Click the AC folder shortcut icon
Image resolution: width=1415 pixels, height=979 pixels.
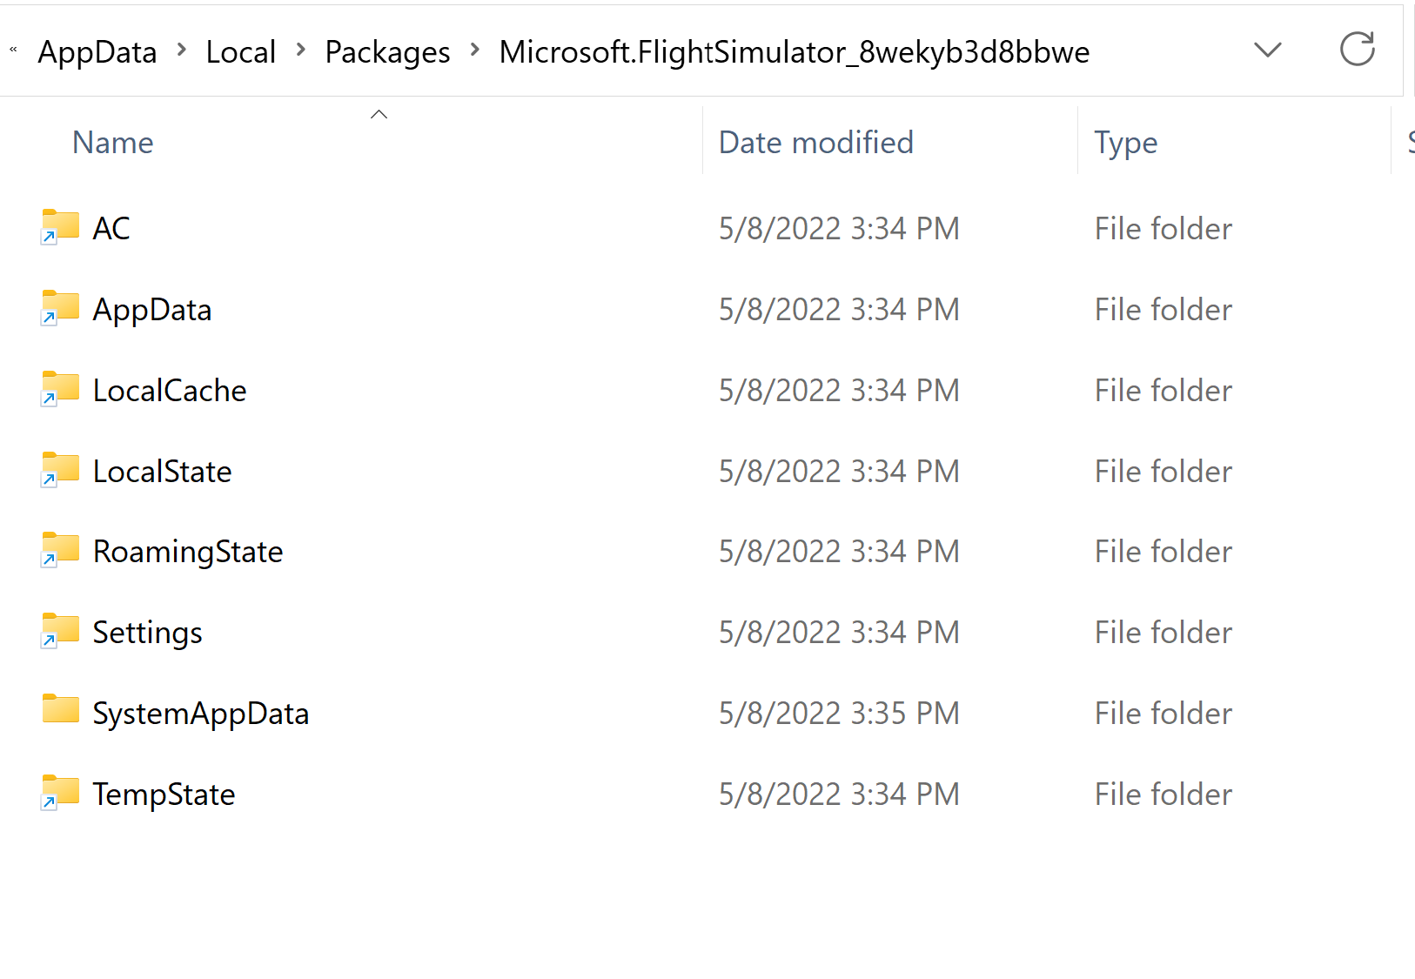(x=60, y=227)
